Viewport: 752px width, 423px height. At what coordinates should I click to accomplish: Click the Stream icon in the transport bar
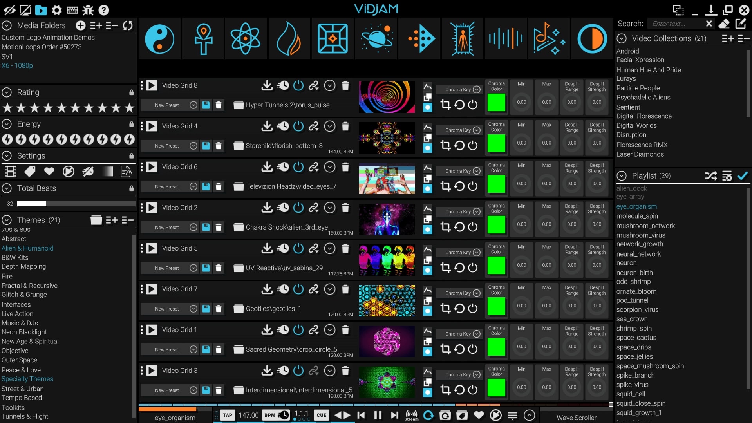pos(411,415)
